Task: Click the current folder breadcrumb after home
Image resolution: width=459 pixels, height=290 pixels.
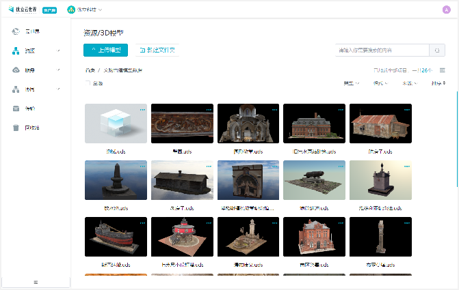Action: coord(123,70)
